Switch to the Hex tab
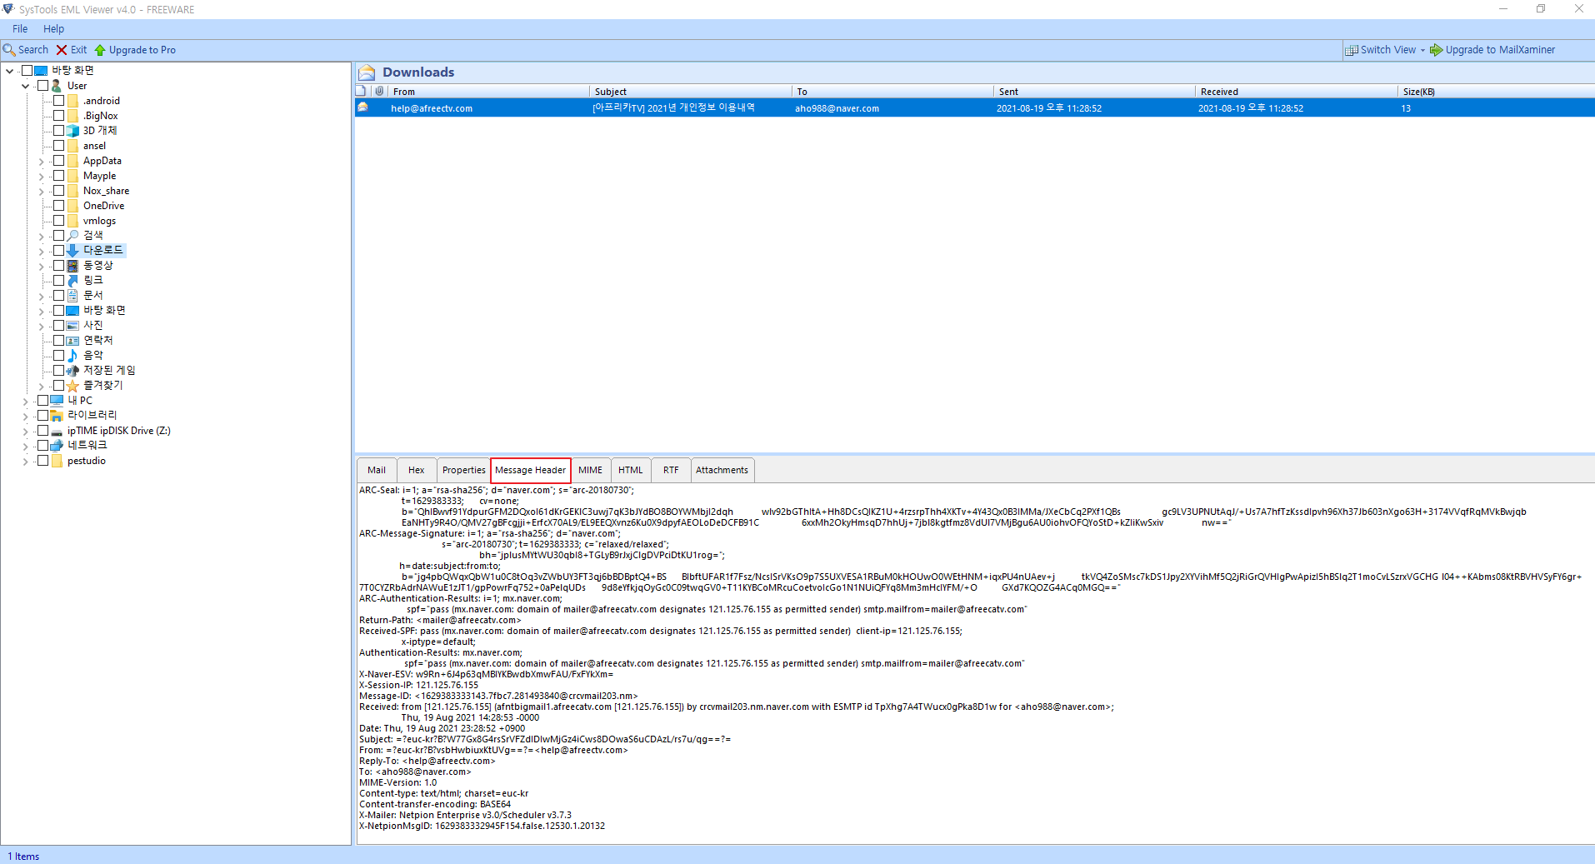Viewport: 1595px width, 864px height. (417, 470)
